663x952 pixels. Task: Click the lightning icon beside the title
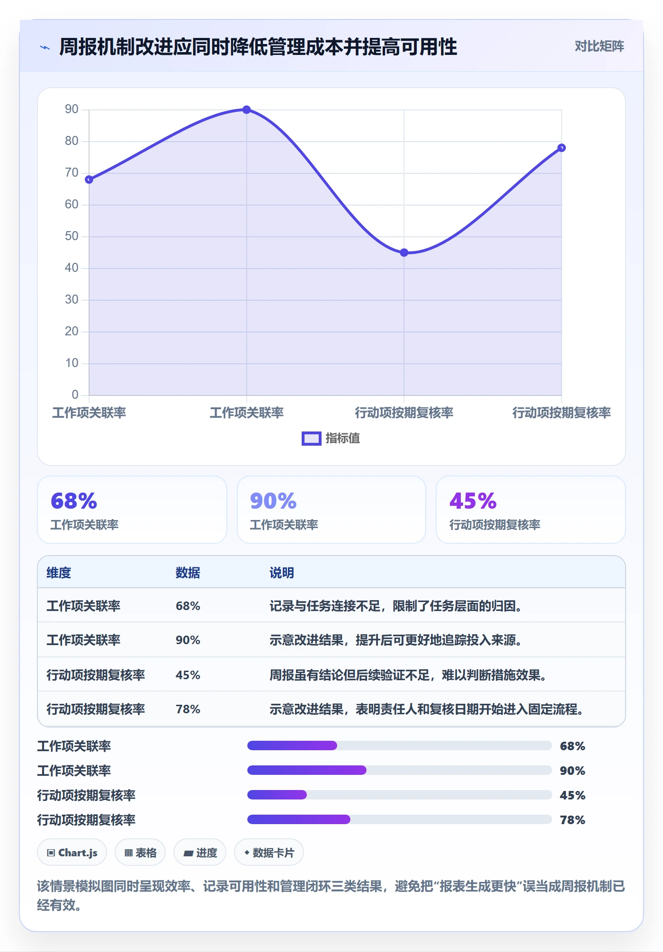[x=45, y=47]
